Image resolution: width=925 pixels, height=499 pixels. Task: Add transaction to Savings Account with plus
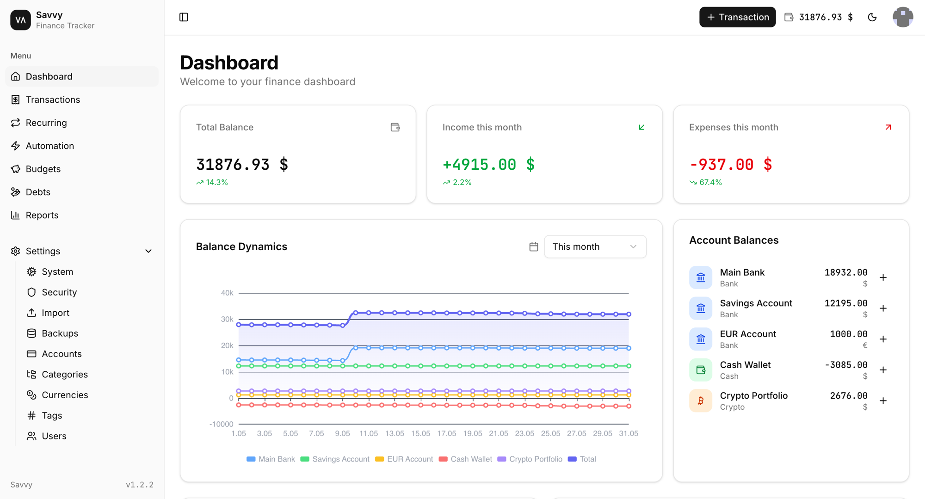pyautogui.click(x=883, y=308)
